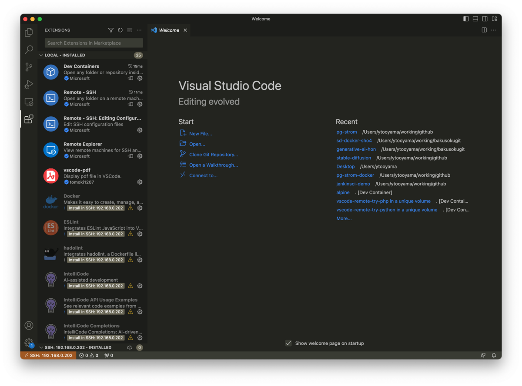522x386 pixels.
Task: Open notifications bell in status bar
Action: pyautogui.click(x=494, y=355)
